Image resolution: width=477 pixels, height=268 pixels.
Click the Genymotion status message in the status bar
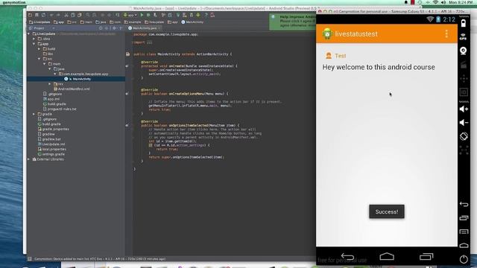(100, 259)
